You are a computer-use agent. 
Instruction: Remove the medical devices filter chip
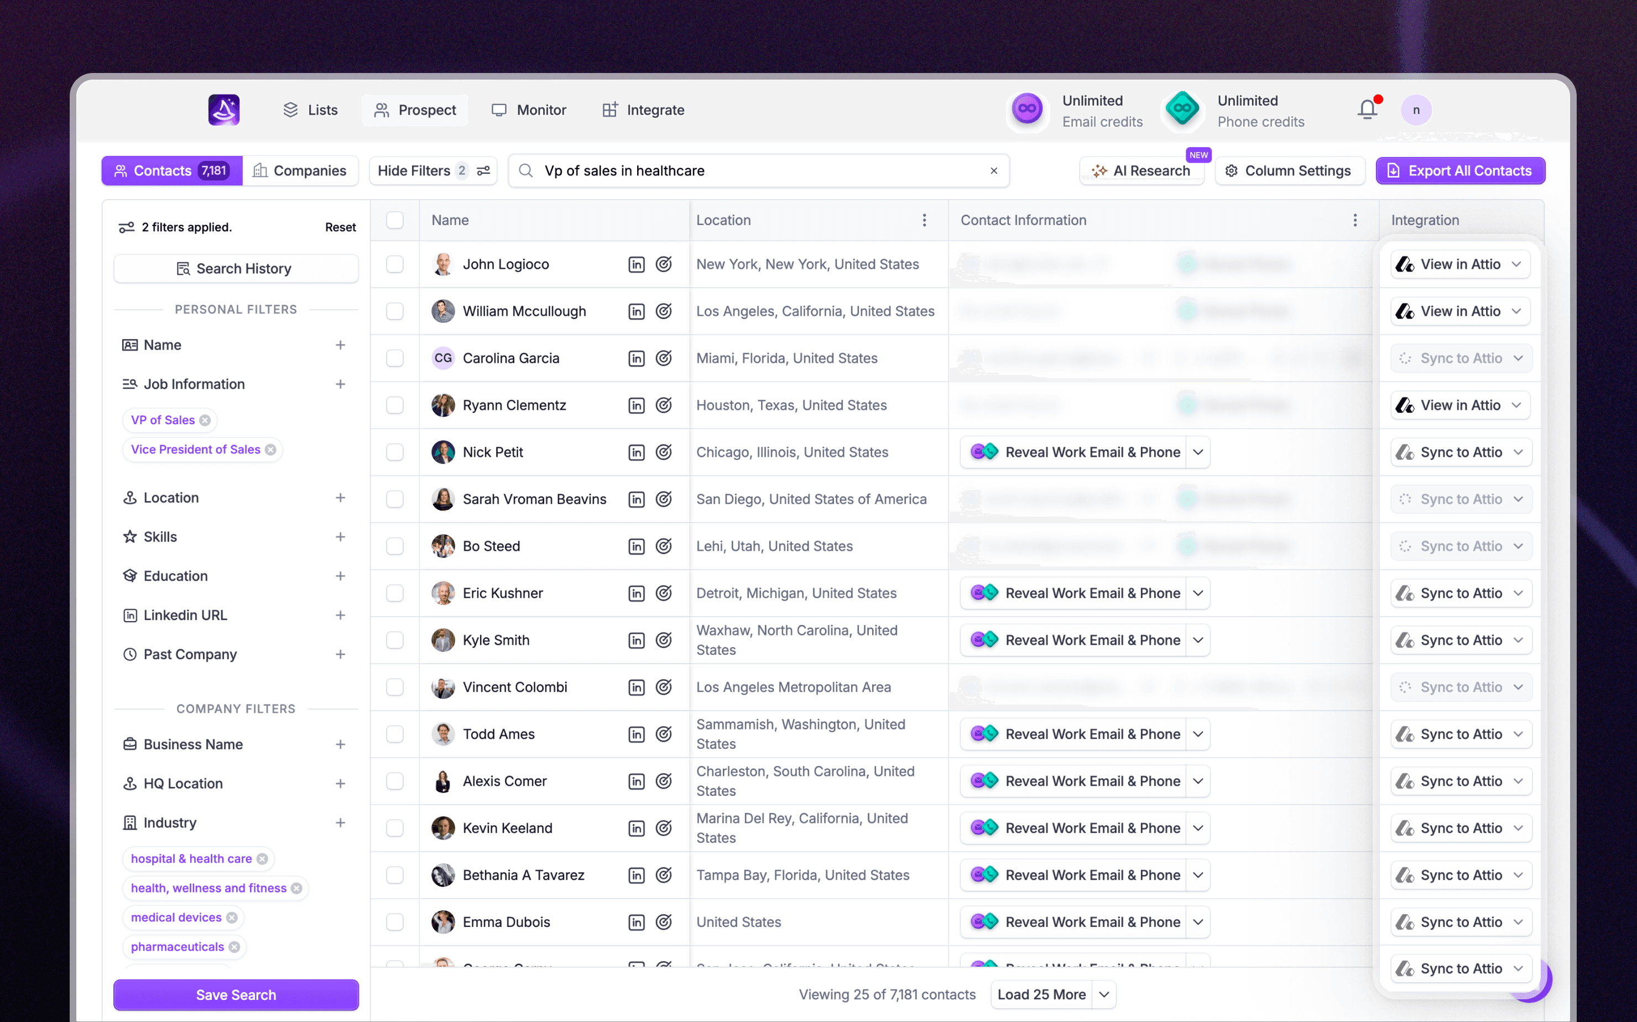tap(232, 918)
